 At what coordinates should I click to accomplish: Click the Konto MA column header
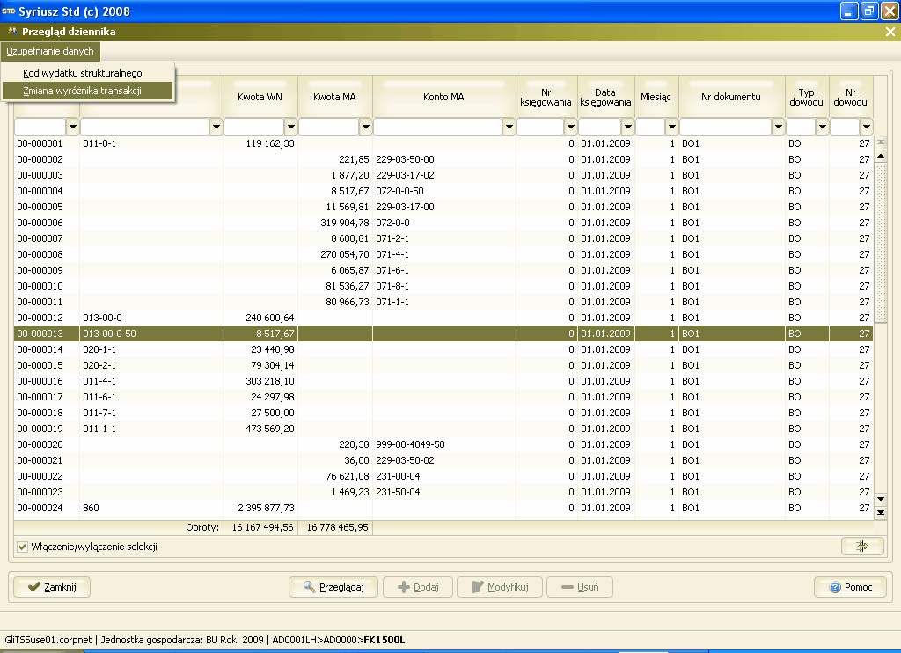[444, 97]
